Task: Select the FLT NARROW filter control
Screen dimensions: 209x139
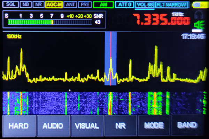Action: (x=172, y=5)
